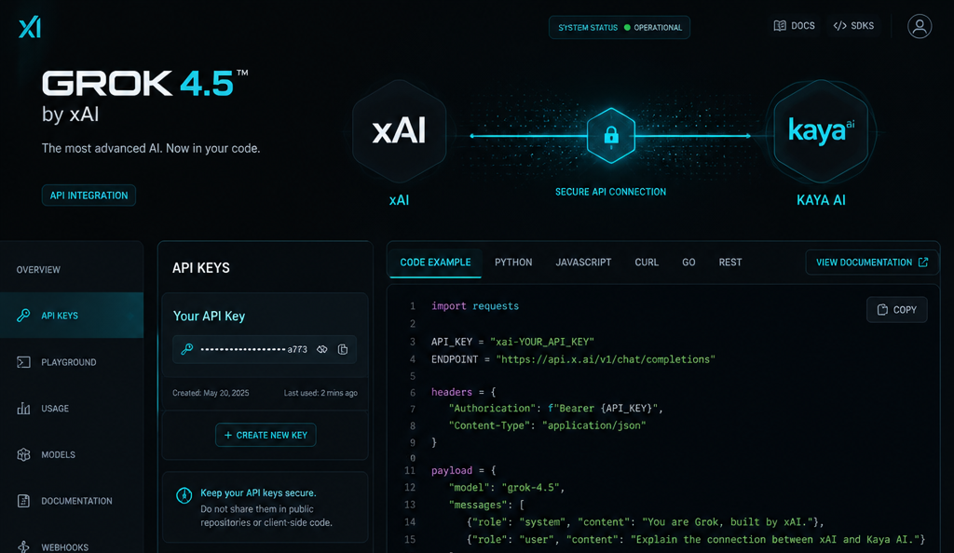Open WEBHOOKS in the sidebar
Viewport: 954px width, 553px height.
point(64,546)
